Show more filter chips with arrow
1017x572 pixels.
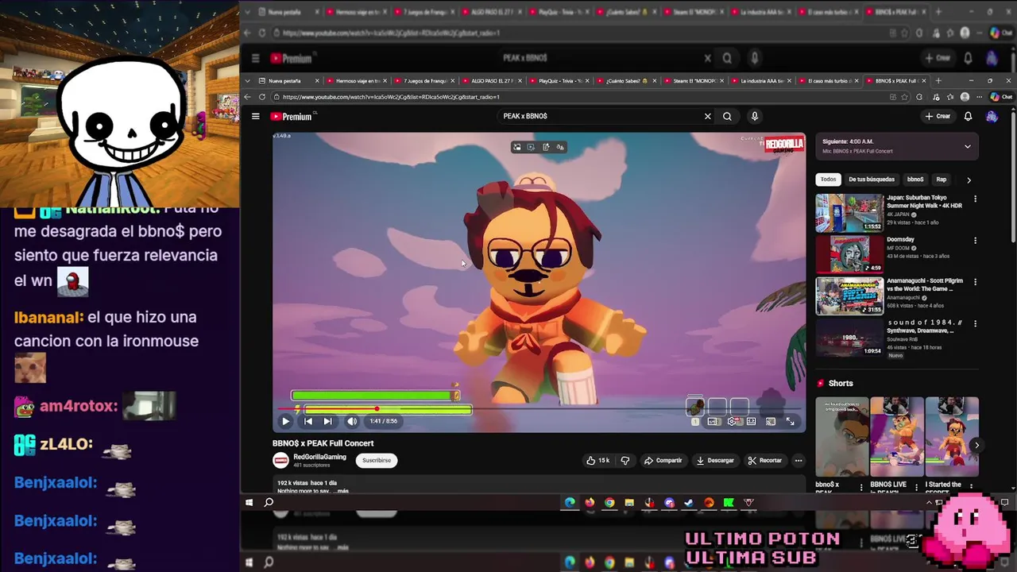969,180
